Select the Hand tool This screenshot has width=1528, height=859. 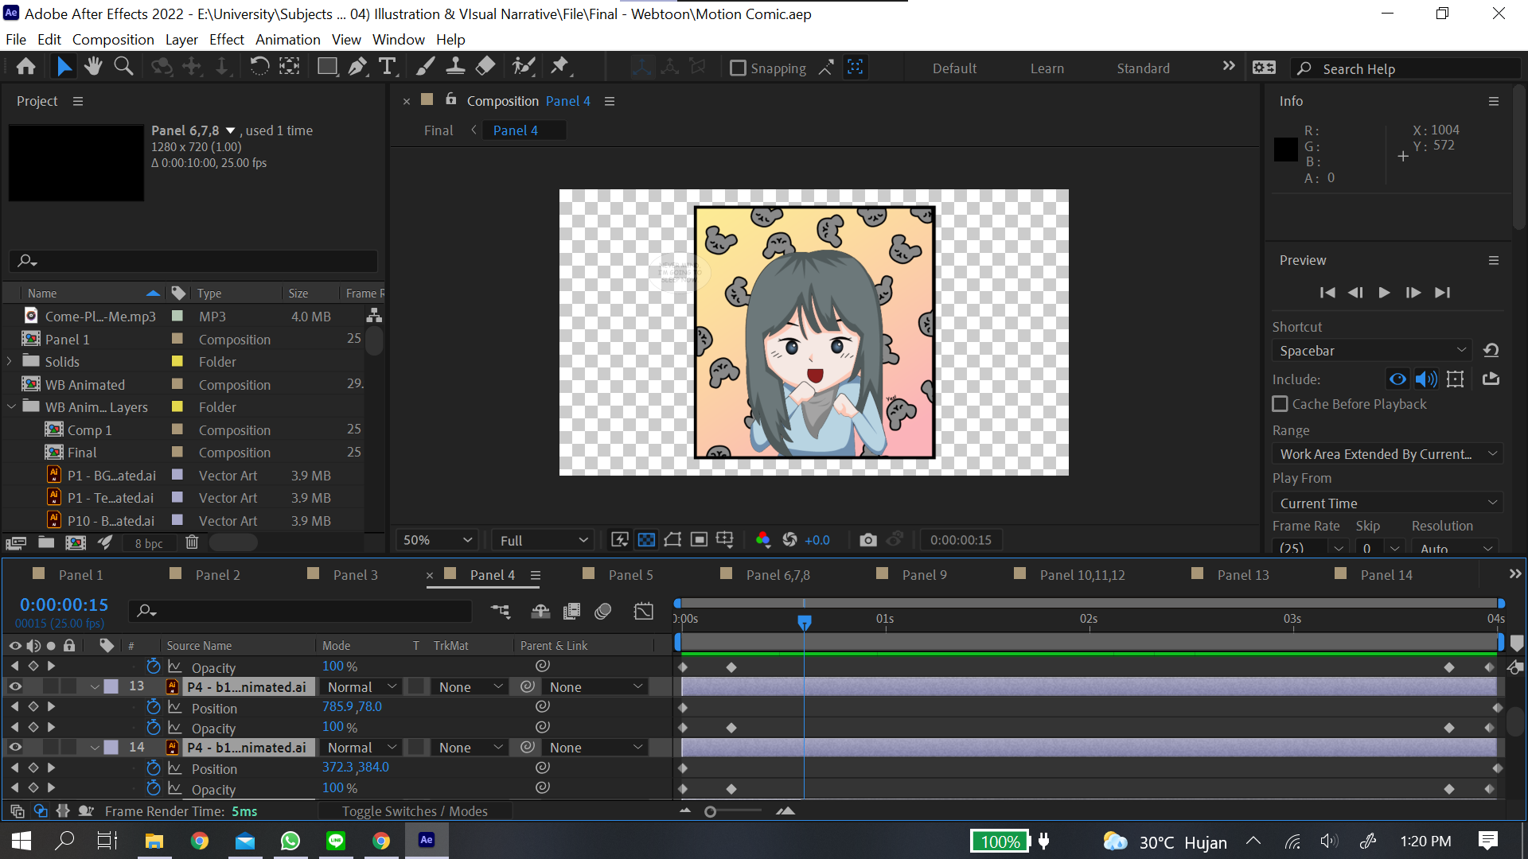93,67
